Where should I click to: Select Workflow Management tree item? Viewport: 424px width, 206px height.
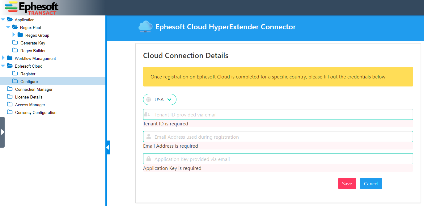pyautogui.click(x=36, y=58)
